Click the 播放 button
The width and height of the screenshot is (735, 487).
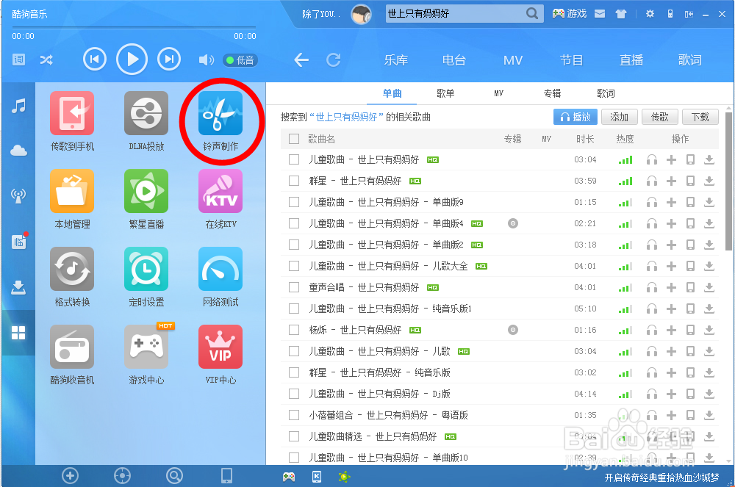pos(576,117)
